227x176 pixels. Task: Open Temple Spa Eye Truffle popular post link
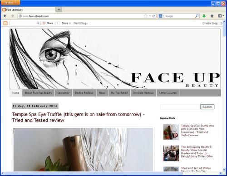197,131
